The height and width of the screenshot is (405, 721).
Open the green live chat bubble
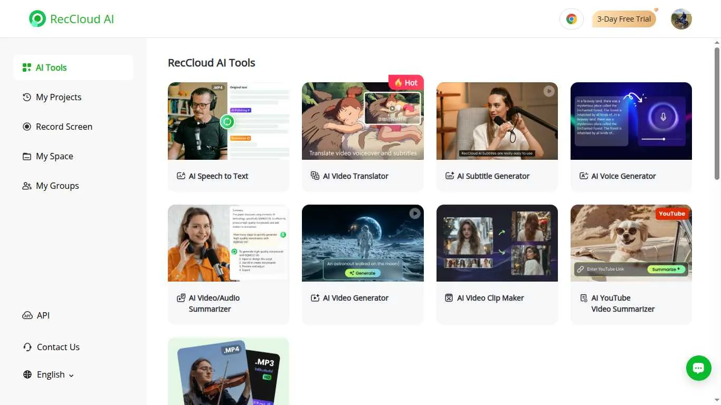pyautogui.click(x=698, y=368)
